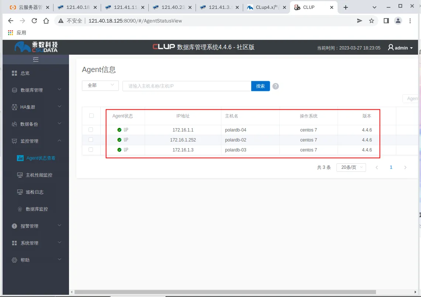
Task: Open the browser tab search chevron
Action: click(374, 7)
